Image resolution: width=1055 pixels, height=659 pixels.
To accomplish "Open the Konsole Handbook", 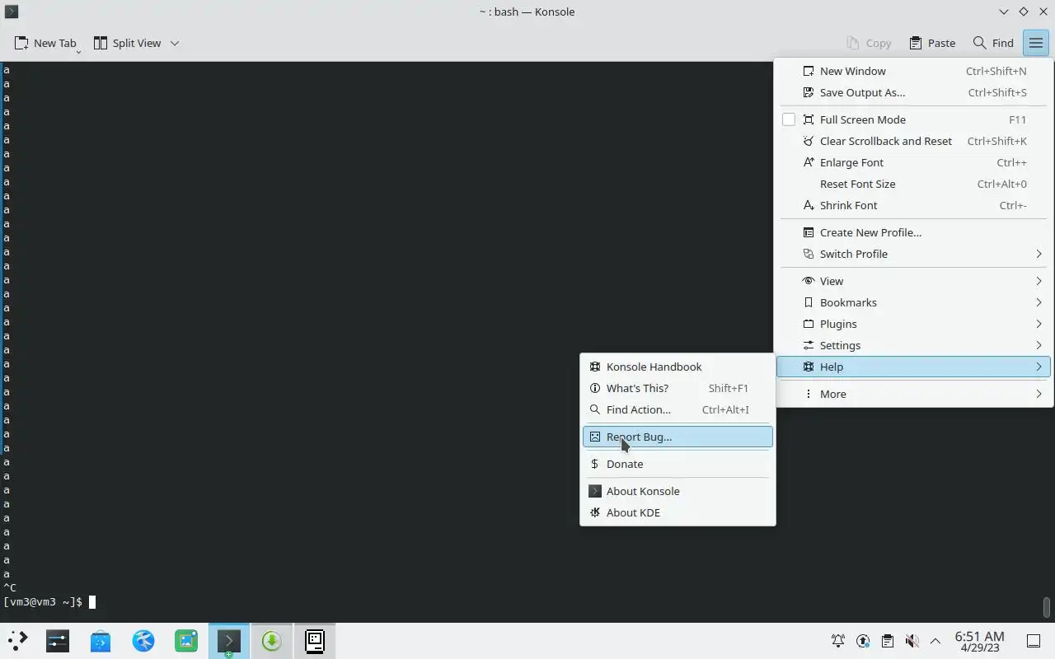I will 678,367.
